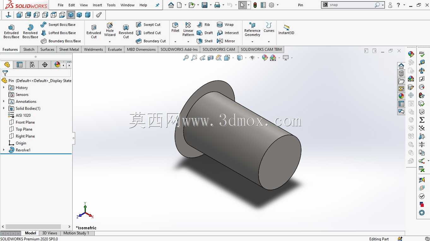Select the Revolved Cut tool

pos(126,31)
